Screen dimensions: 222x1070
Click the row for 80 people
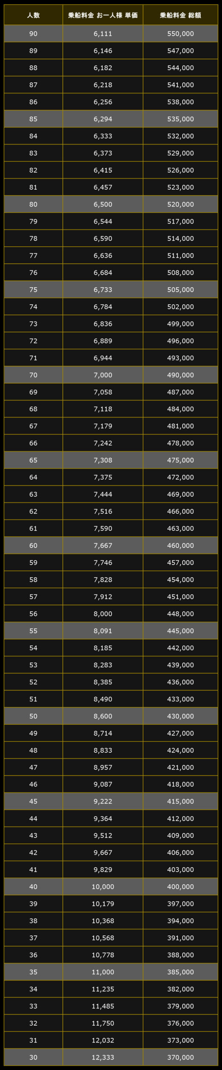coord(111,204)
